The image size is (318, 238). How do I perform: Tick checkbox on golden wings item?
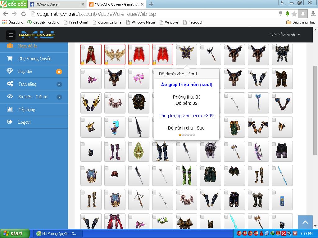tap(107, 47)
